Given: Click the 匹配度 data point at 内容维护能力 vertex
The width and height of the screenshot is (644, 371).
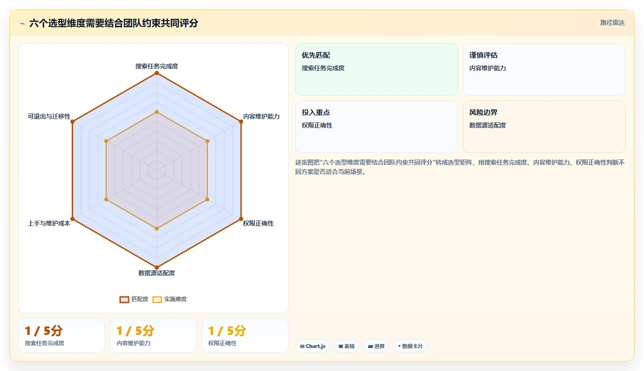Looking at the screenshot, I should pyautogui.click(x=241, y=121).
